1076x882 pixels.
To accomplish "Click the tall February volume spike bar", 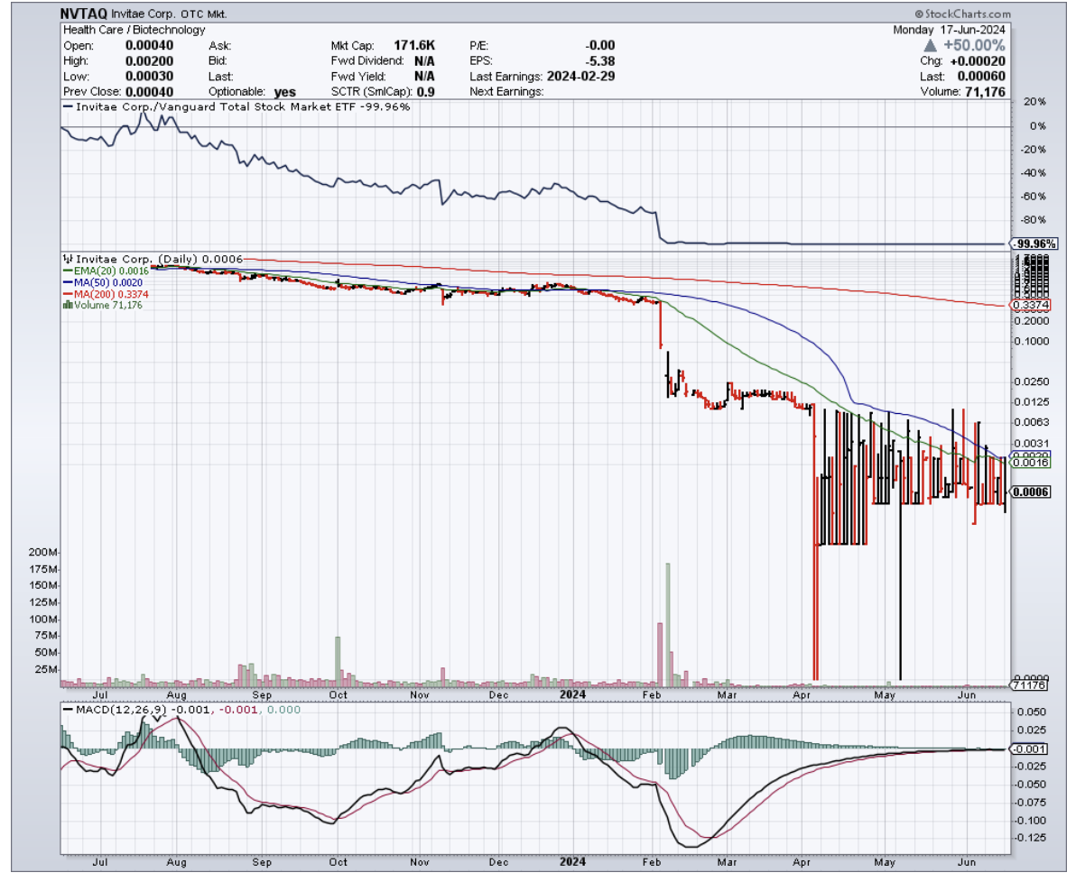I will [x=668, y=620].
